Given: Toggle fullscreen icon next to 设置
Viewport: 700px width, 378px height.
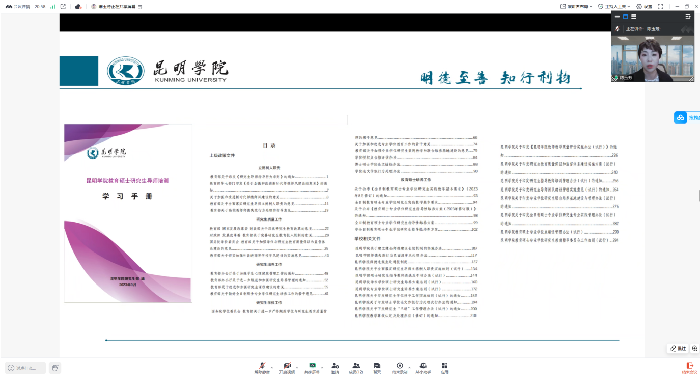Looking at the screenshot, I should click(660, 7).
